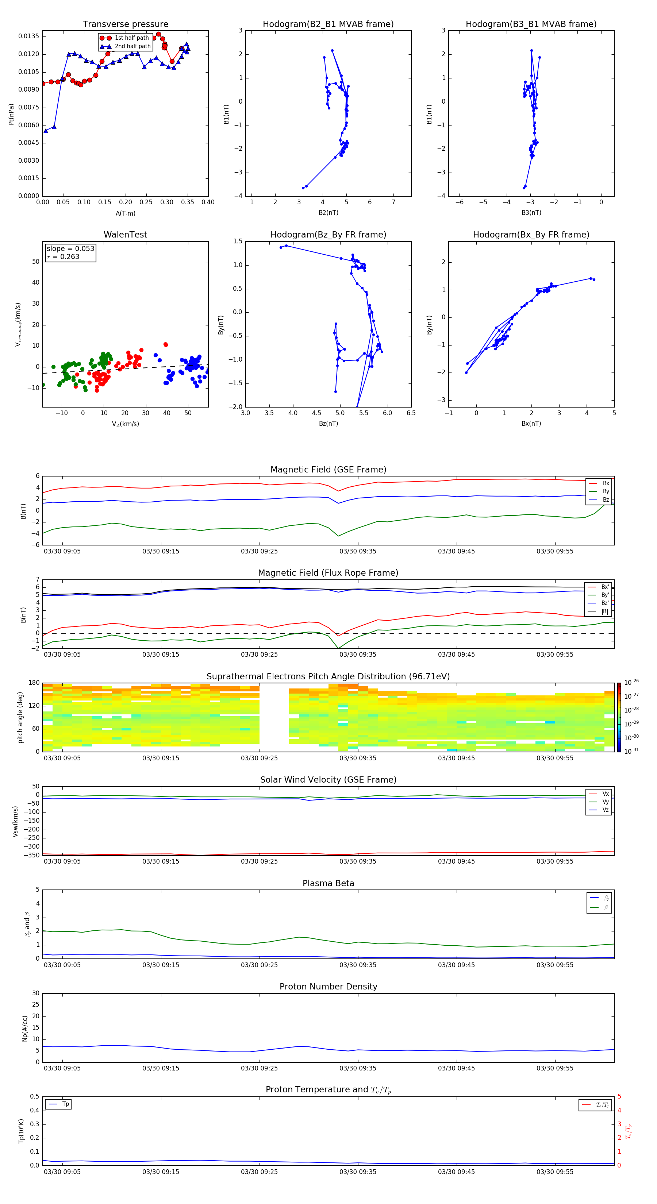Select the '1st half path' legend entry

124,38
